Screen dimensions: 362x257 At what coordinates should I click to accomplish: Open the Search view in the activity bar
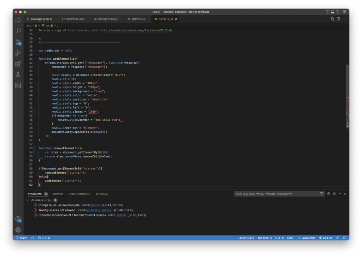pos(18,31)
